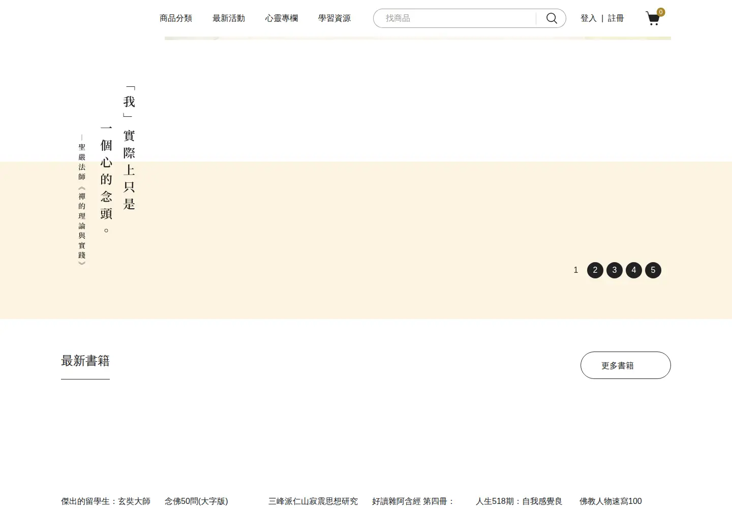Focus the 找商品 search field

tap(455, 18)
